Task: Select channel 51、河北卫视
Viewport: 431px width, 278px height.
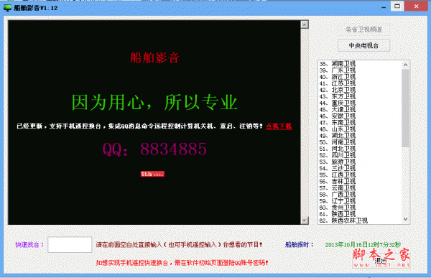Action: pos(338,149)
